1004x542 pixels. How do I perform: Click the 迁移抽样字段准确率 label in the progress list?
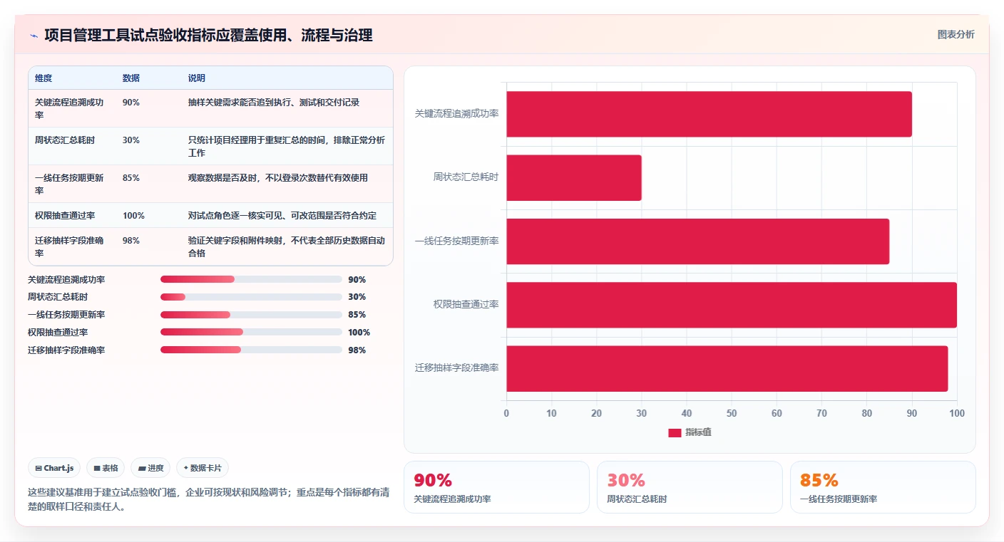(66, 350)
